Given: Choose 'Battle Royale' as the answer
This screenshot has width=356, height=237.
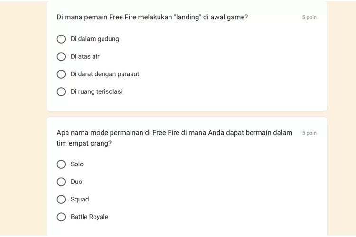Looking at the screenshot, I should pos(61,217).
